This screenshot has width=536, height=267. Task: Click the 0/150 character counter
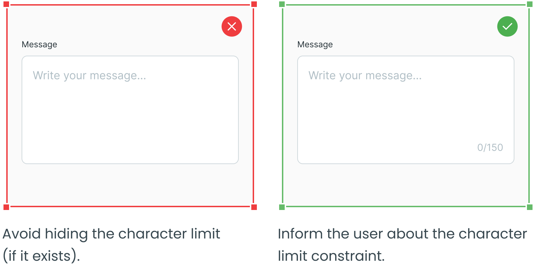pos(490,147)
